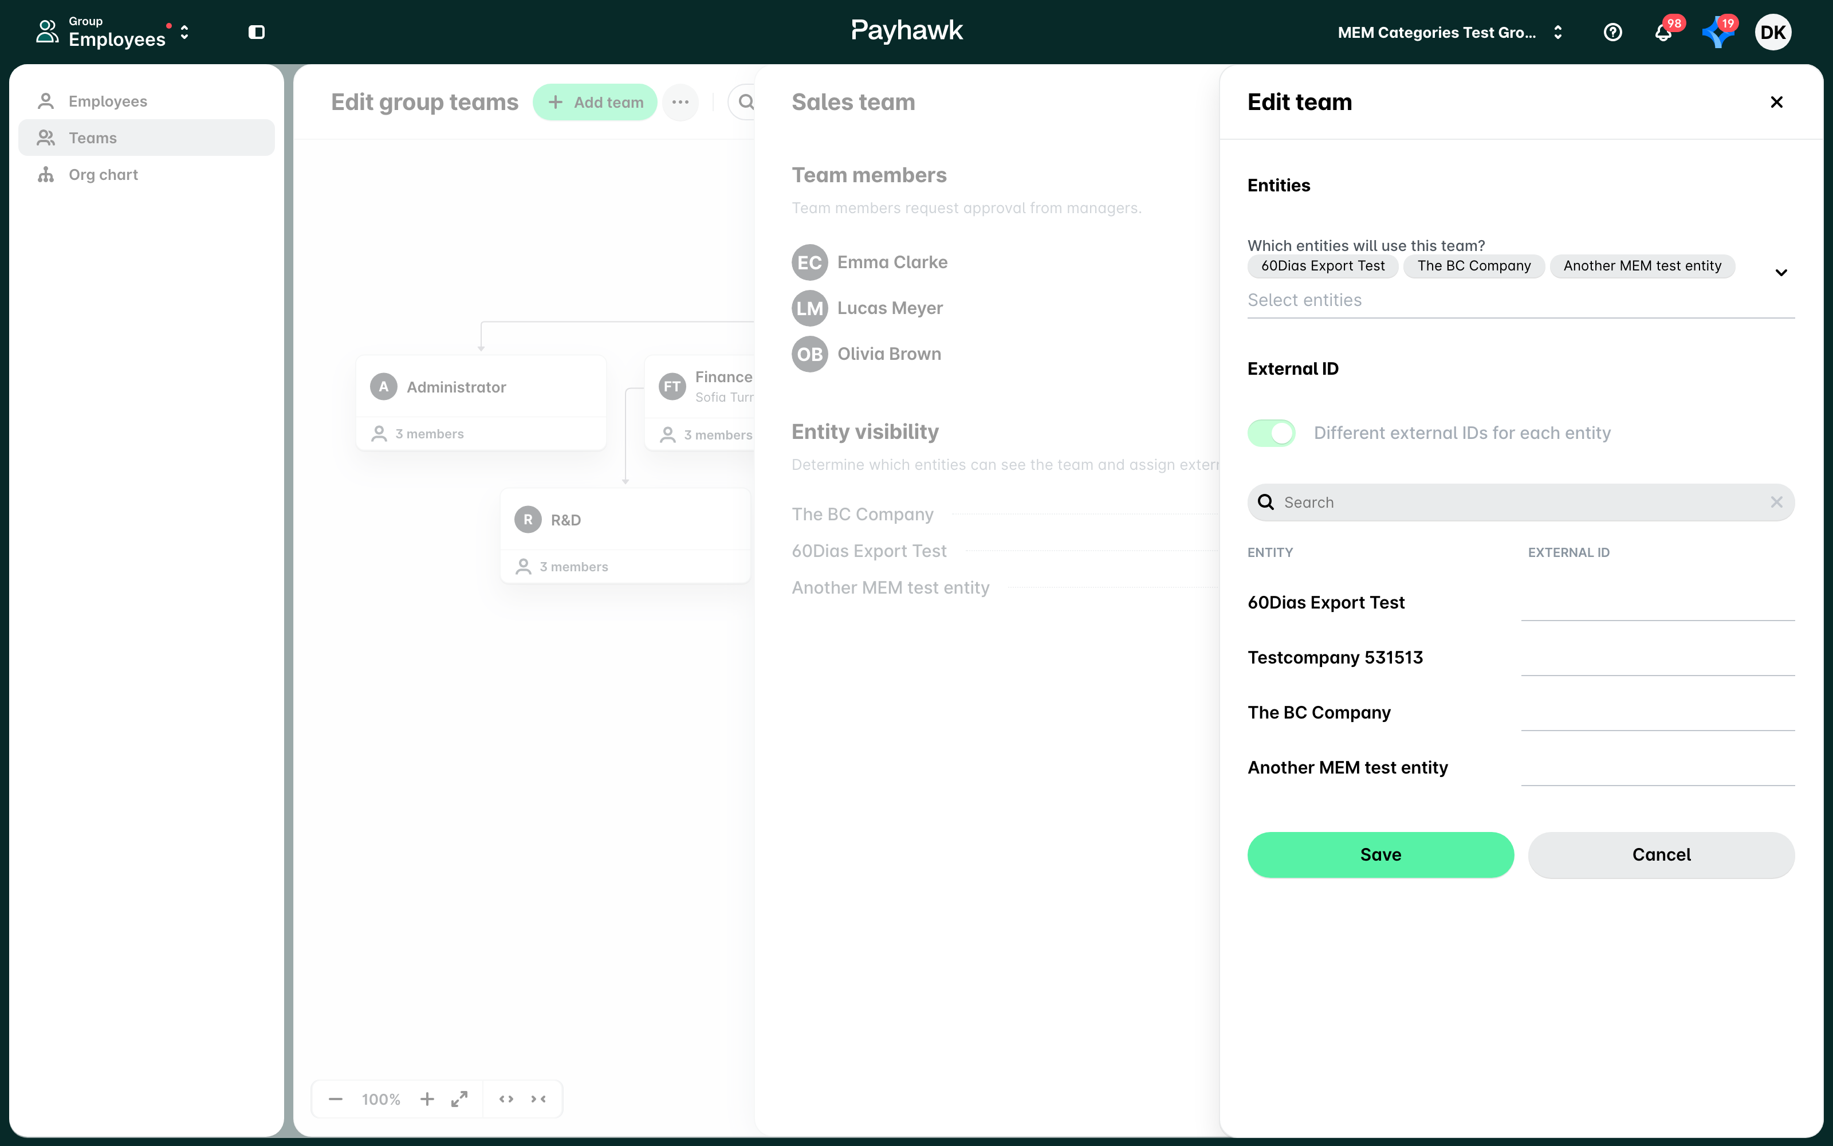Click the Group Employees people icon
The image size is (1833, 1146).
47,32
